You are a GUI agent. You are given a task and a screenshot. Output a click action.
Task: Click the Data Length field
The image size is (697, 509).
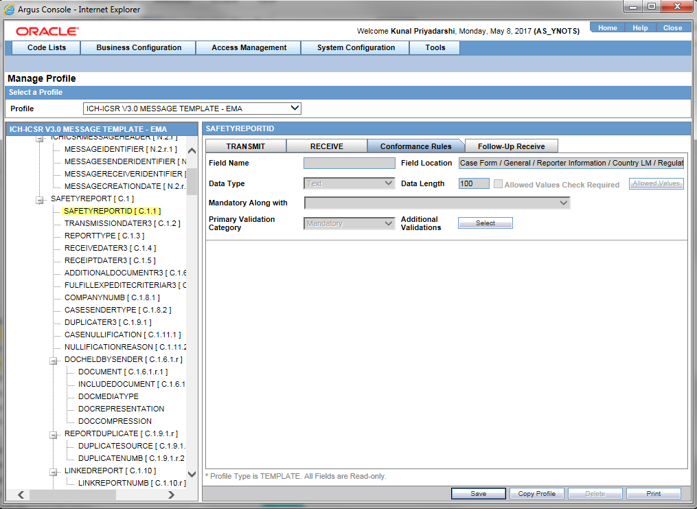pyautogui.click(x=474, y=183)
